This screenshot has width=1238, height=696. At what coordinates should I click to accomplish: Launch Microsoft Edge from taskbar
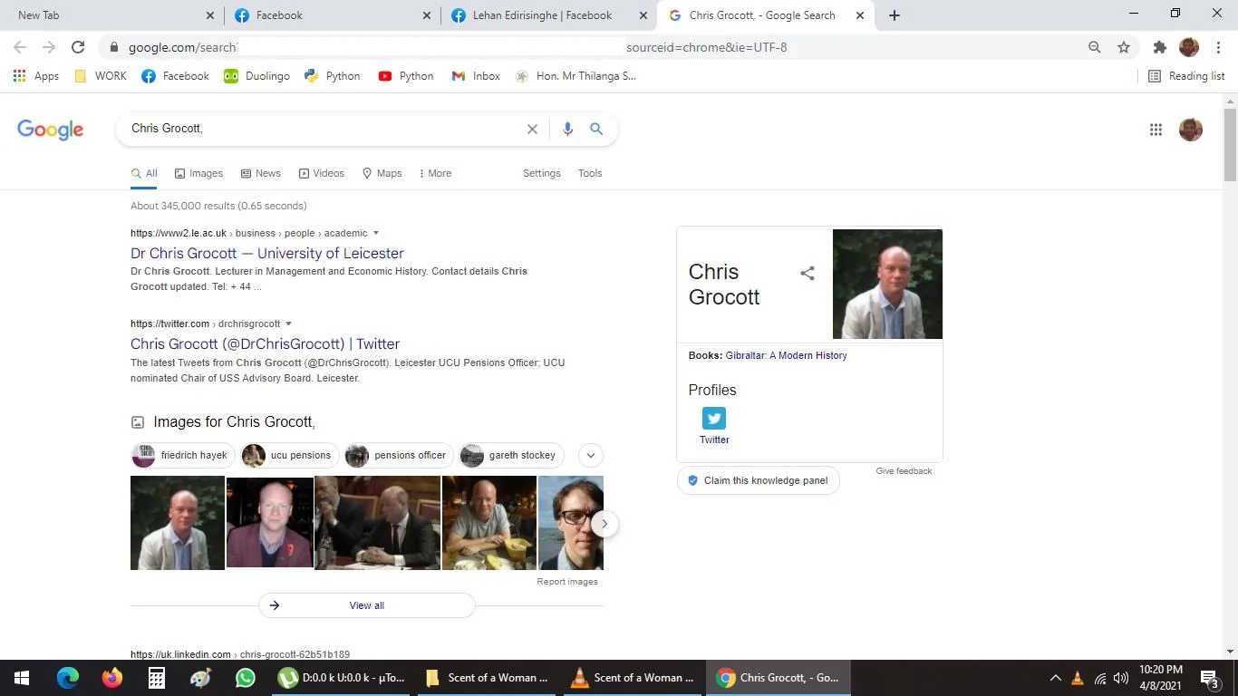[x=68, y=678]
